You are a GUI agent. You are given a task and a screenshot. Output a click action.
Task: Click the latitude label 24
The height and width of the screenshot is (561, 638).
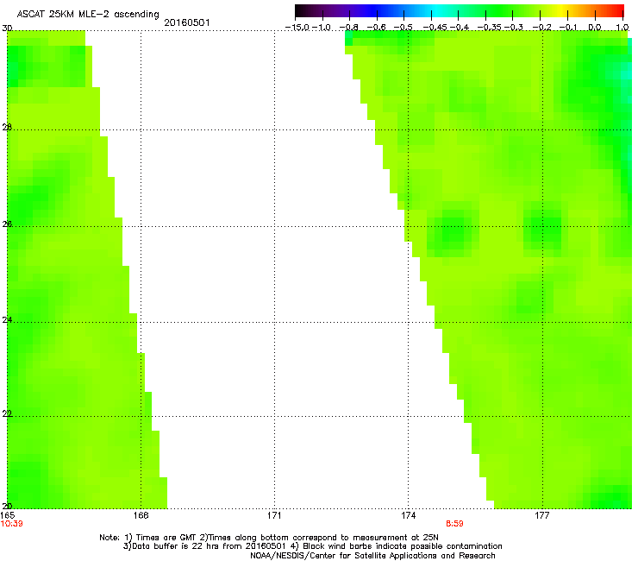[7, 320]
